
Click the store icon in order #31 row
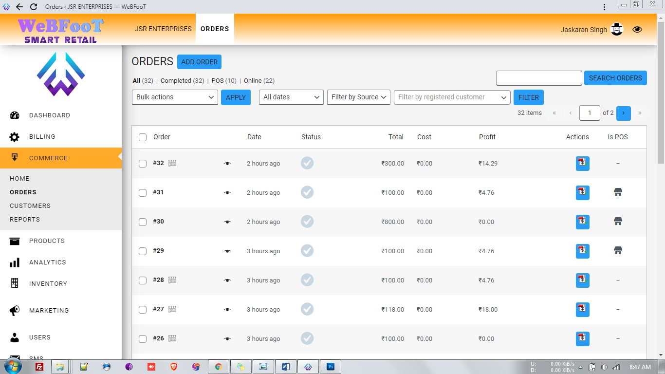coord(618,192)
